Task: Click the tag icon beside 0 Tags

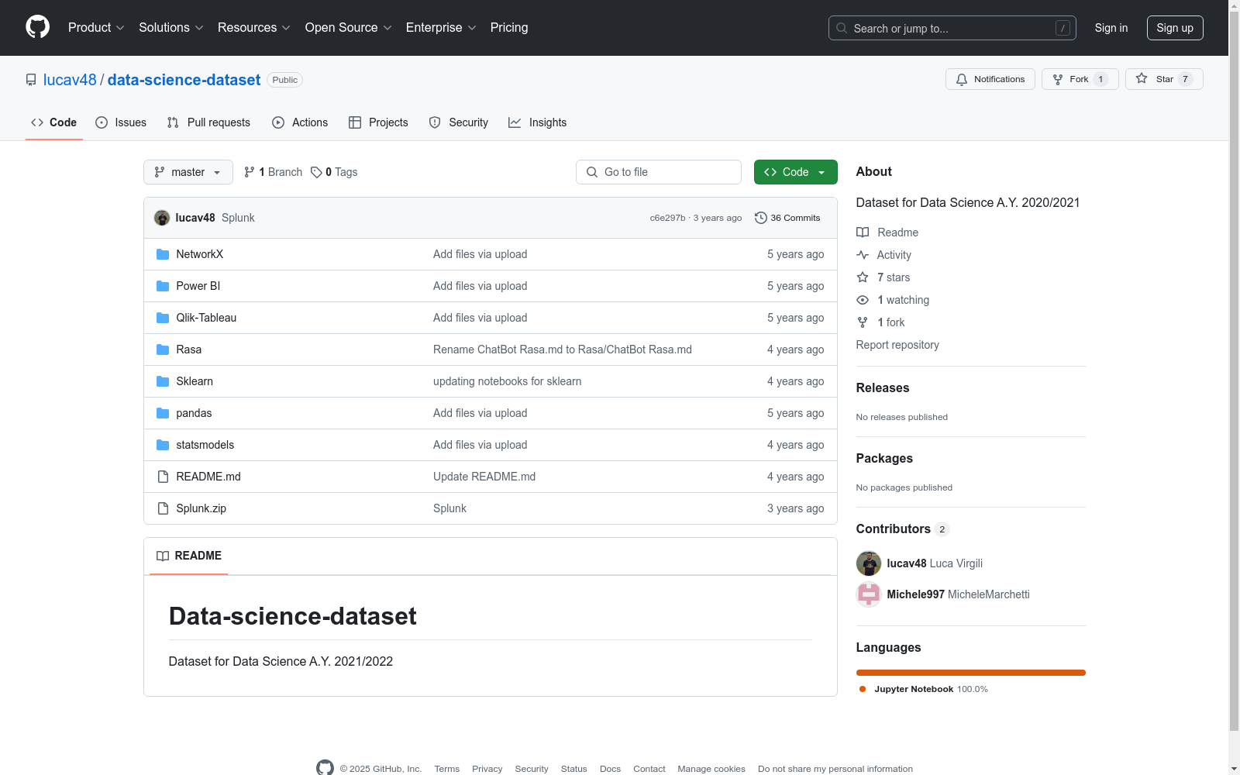Action: [316, 172]
